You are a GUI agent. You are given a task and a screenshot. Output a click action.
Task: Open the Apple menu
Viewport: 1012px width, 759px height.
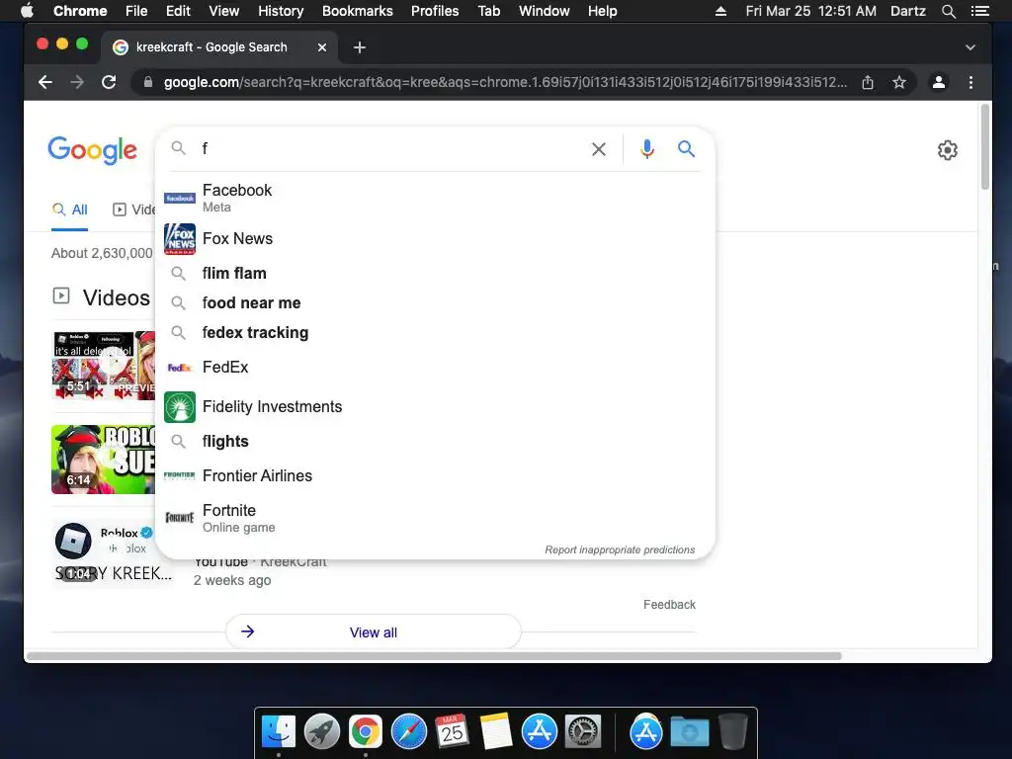(x=27, y=11)
